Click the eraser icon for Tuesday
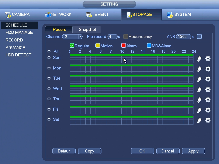Screen dimensions: 219x164 pos(199,79)
